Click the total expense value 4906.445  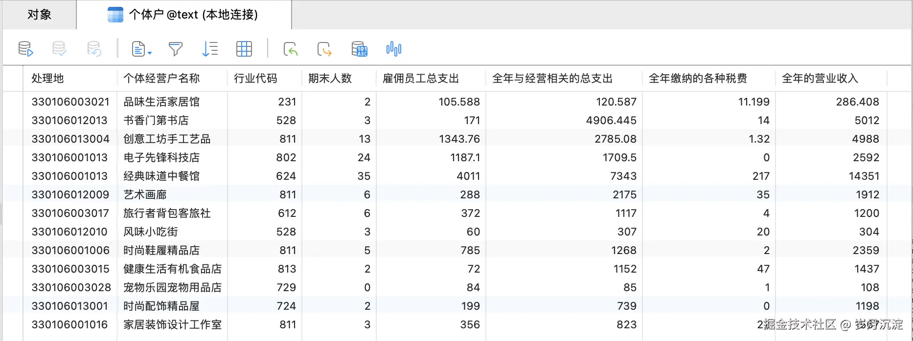(611, 120)
